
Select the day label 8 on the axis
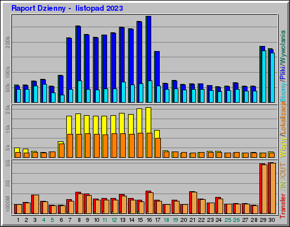point(79,220)
